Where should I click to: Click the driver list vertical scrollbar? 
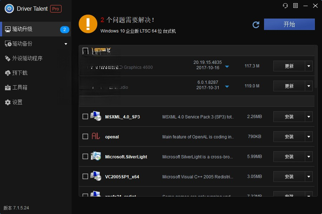coord(316,67)
